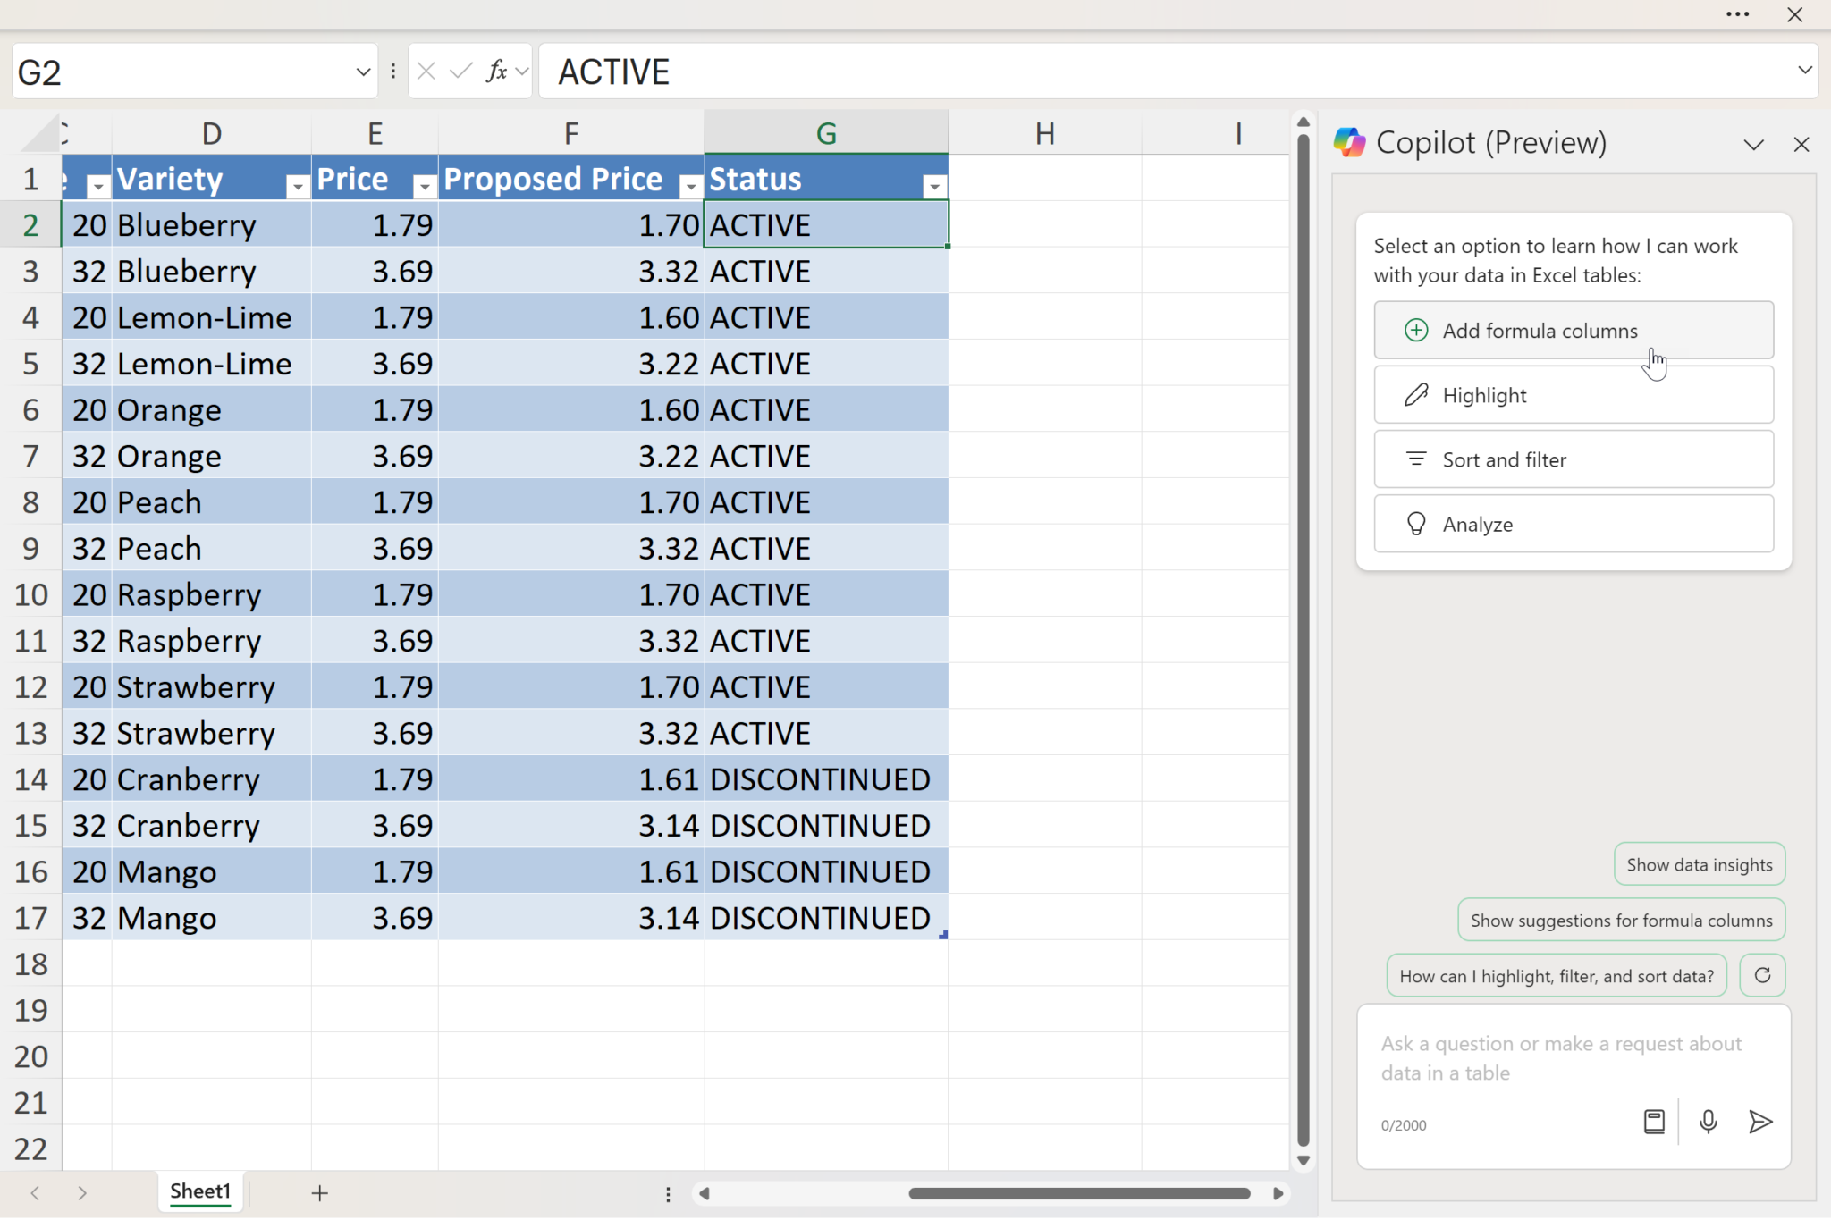This screenshot has height=1220, width=1831.
Task: Click the horizontal scrollbar thumb
Action: click(x=1078, y=1193)
